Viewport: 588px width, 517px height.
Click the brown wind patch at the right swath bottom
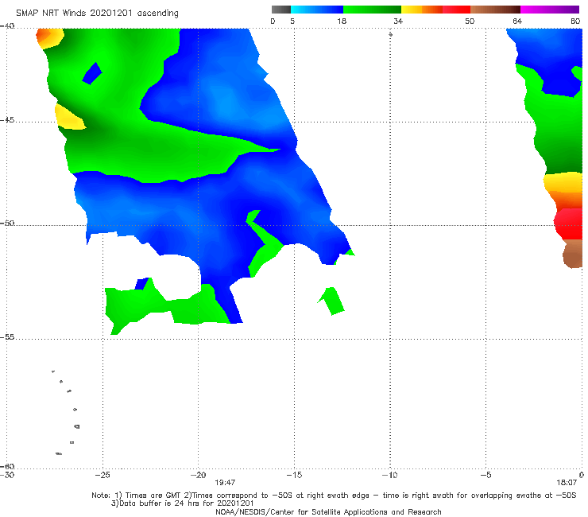click(x=573, y=255)
